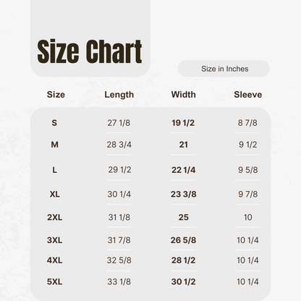Image resolution: width=301 pixels, height=301 pixels.
Task: Click the 26 5/8 width for 3XL
Action: 183,240
